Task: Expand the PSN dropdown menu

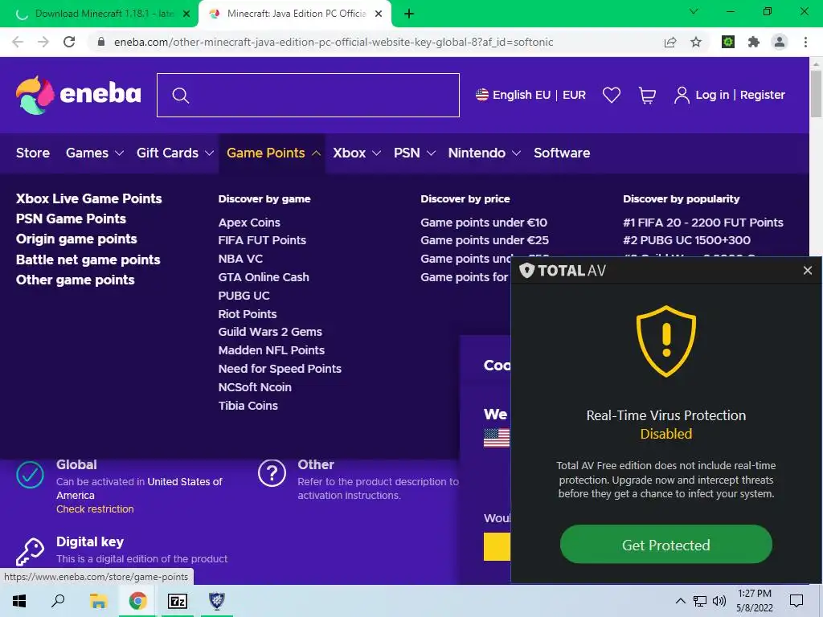Action: [415, 153]
